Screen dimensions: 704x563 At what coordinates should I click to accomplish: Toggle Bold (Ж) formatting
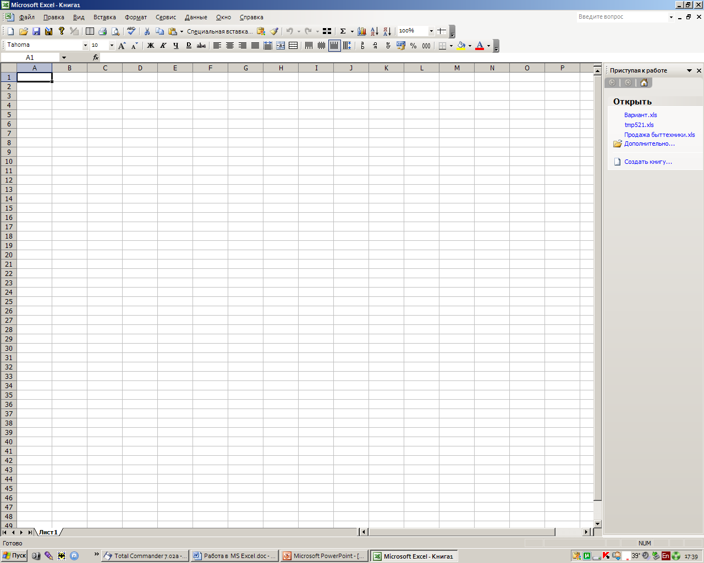coord(151,46)
